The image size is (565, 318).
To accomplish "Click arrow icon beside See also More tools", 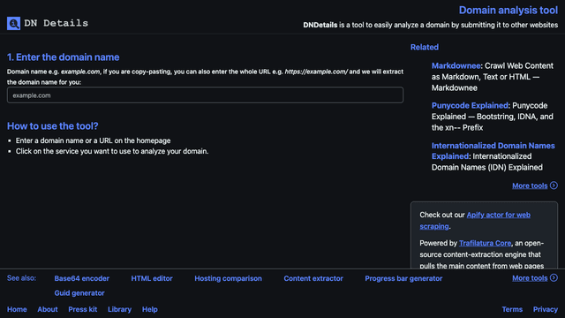I will pos(554,277).
